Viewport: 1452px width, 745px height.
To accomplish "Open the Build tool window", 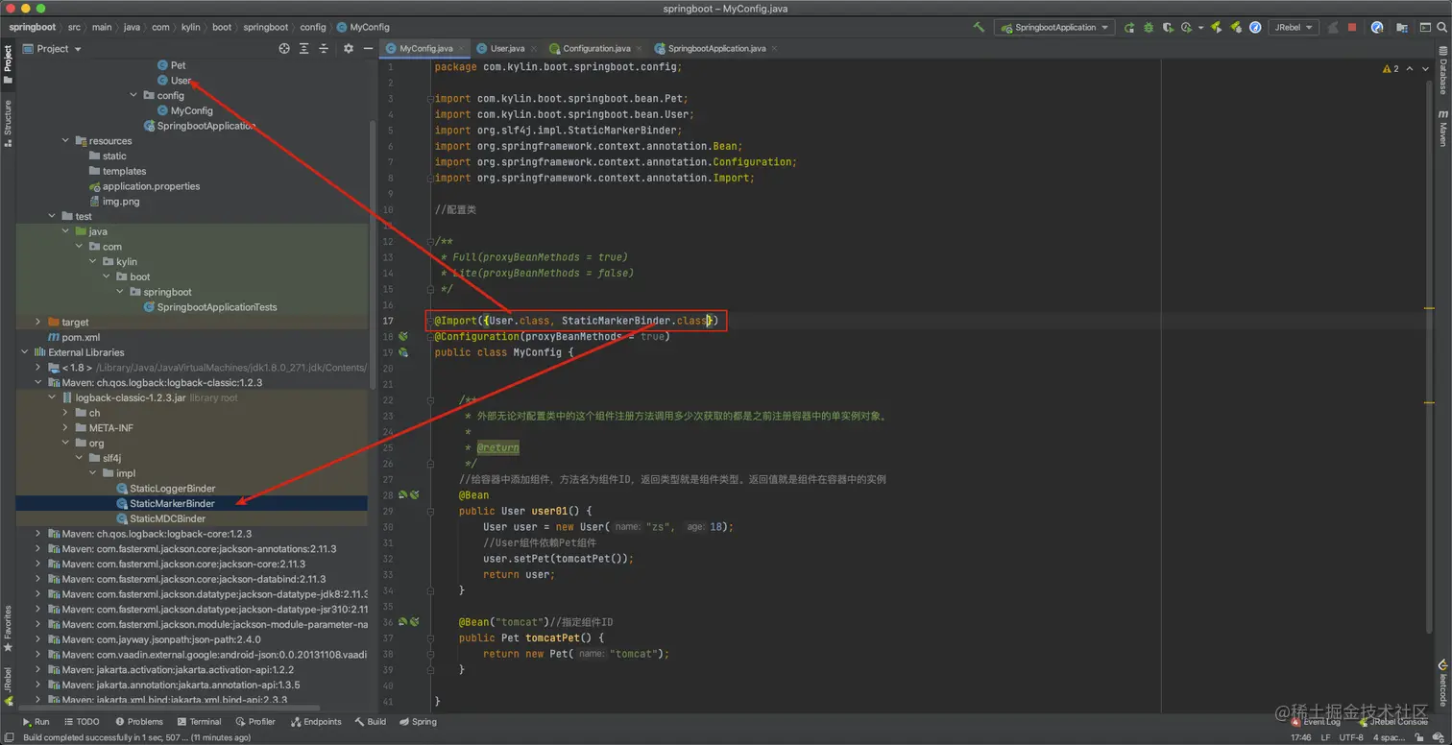I will [371, 722].
